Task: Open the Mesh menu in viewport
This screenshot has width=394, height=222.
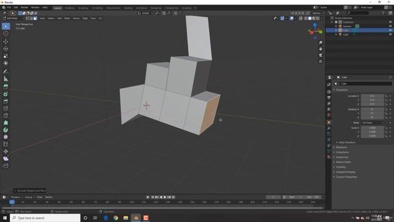Action: (x=67, y=18)
